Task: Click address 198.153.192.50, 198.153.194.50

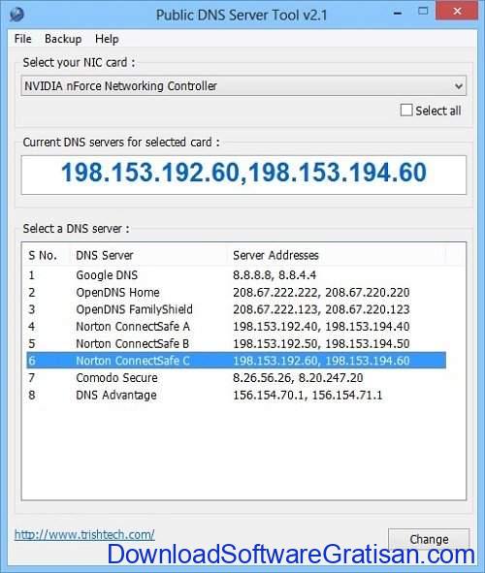Action: click(x=321, y=343)
